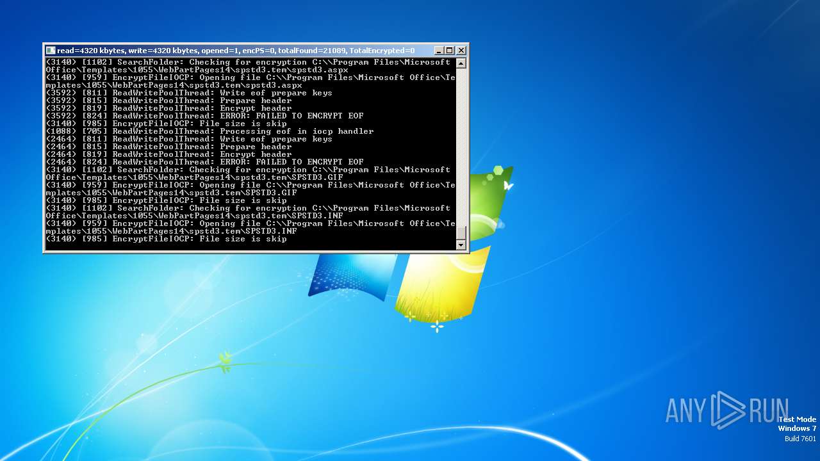
Task: Click the SearchFolder line ending in spstd3.aspx
Action: pos(249,66)
